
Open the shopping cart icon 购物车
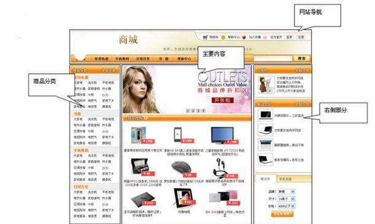205,37
